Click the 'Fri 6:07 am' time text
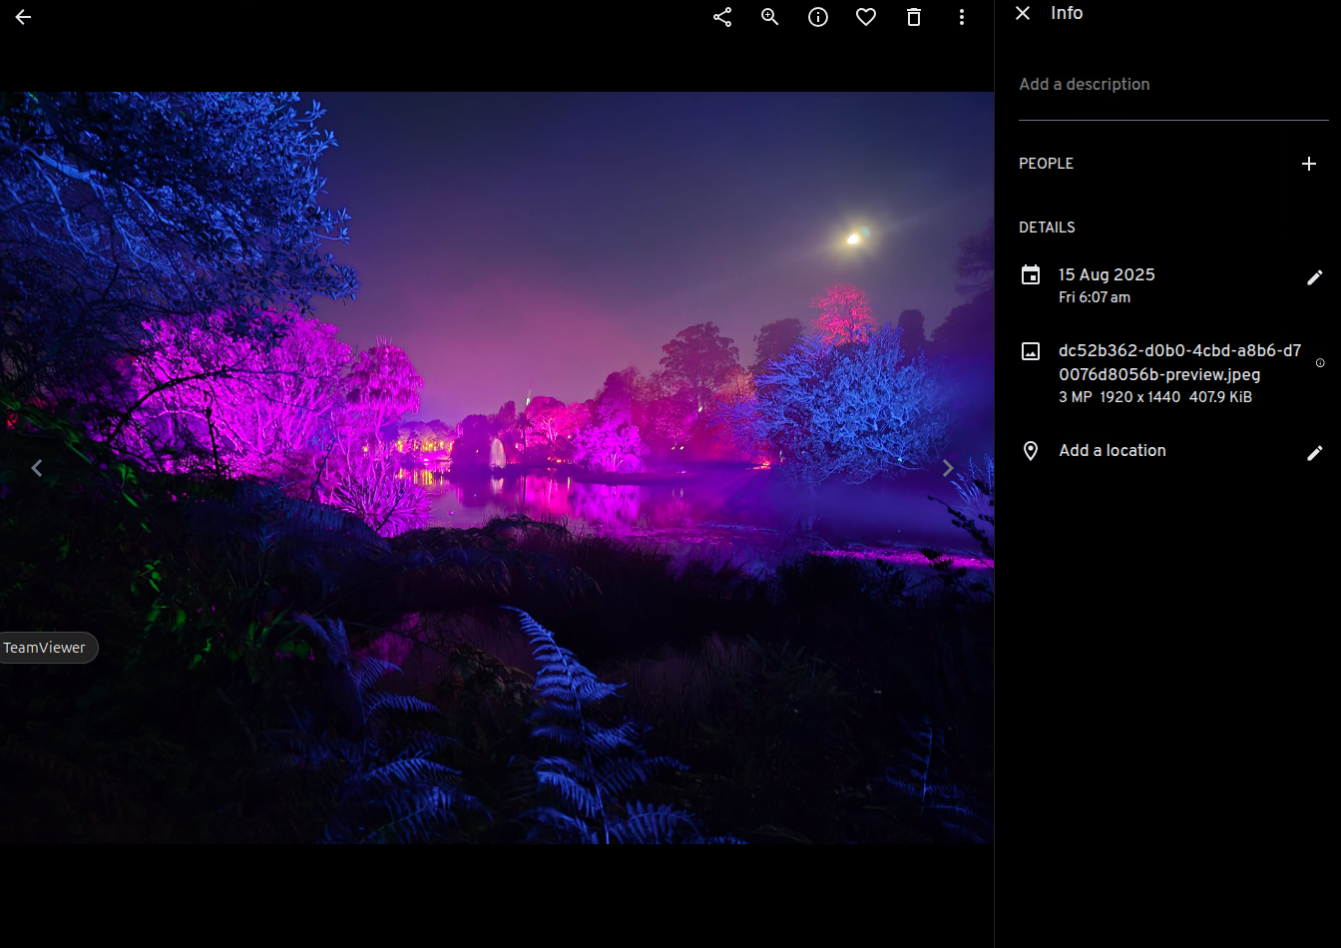This screenshot has width=1341, height=948. coord(1095,297)
